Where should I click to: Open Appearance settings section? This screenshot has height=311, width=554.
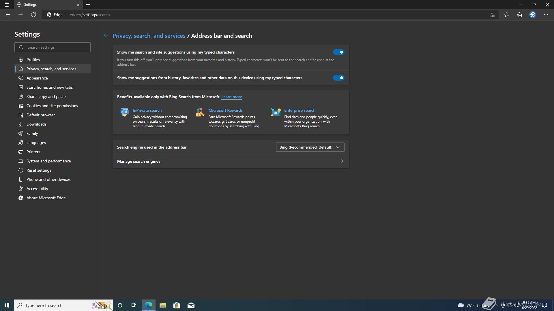point(53,78)
